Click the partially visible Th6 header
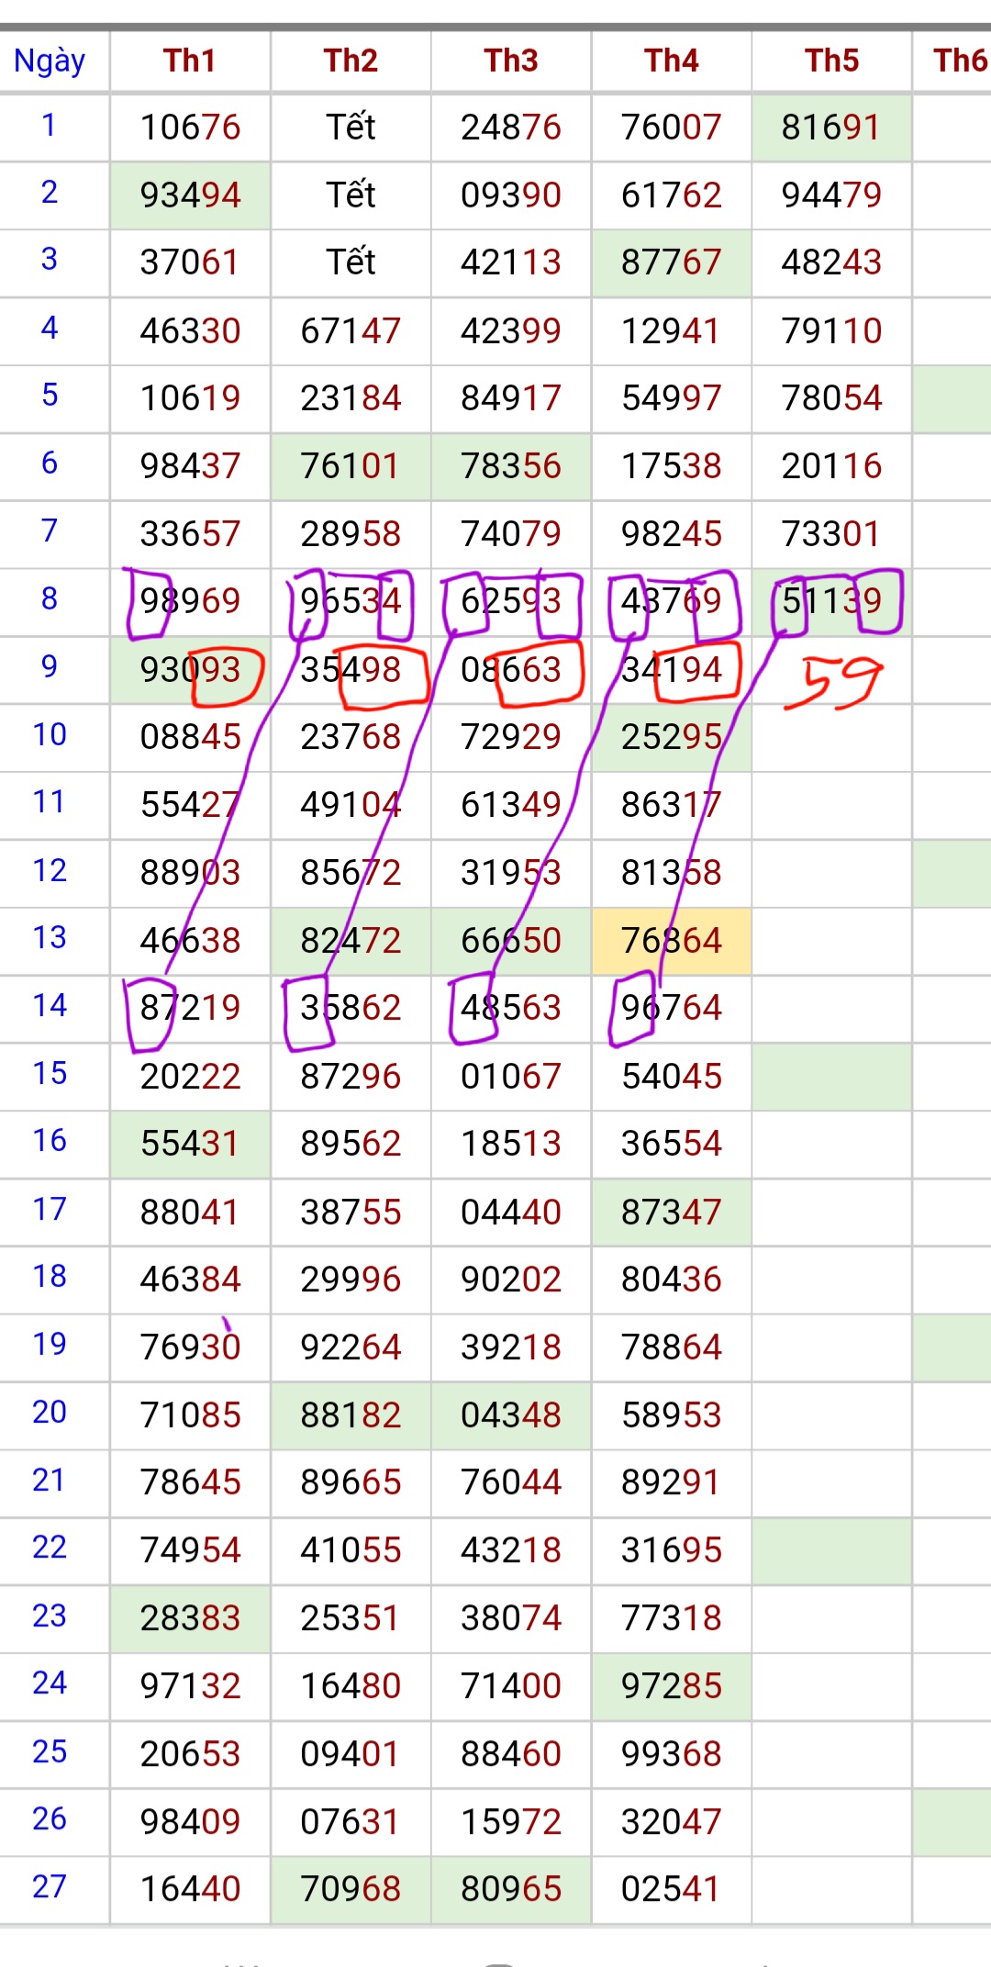 pos(958,61)
